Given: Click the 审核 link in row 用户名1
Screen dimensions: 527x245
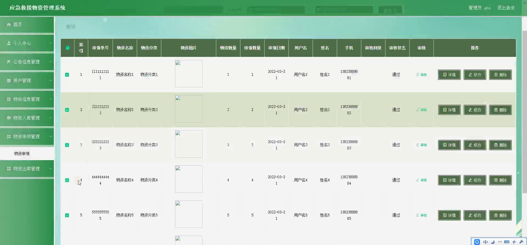Looking at the screenshot, I should [x=421, y=75].
